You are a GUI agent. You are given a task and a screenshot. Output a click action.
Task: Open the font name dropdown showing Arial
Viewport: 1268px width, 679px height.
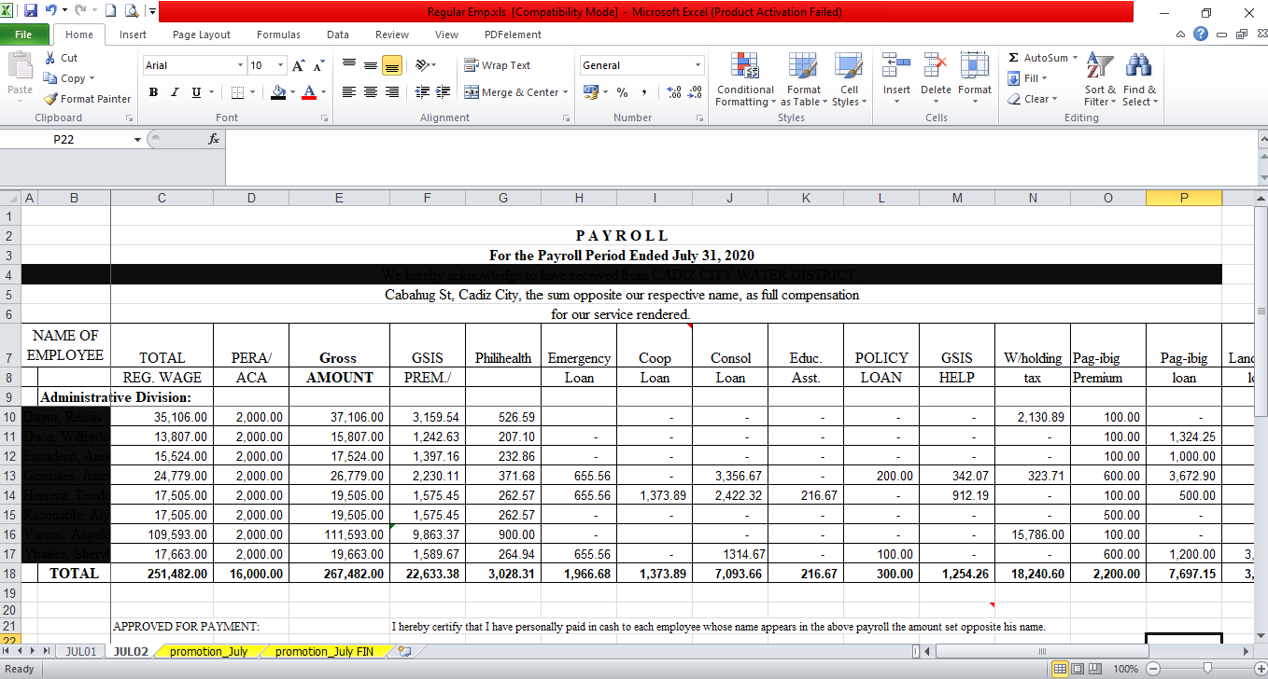tap(240, 65)
